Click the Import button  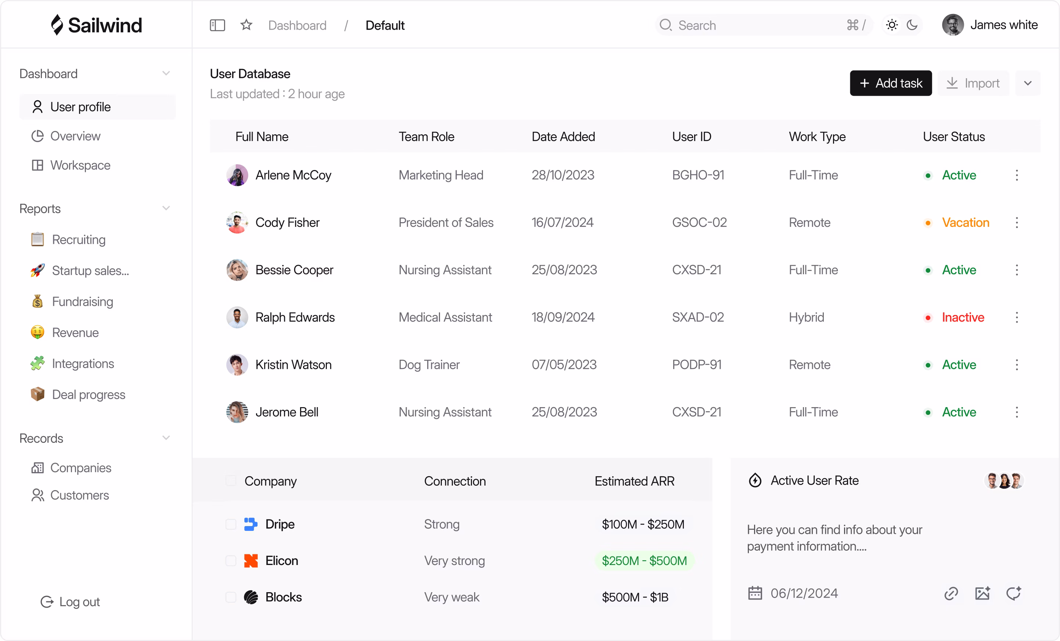(973, 83)
